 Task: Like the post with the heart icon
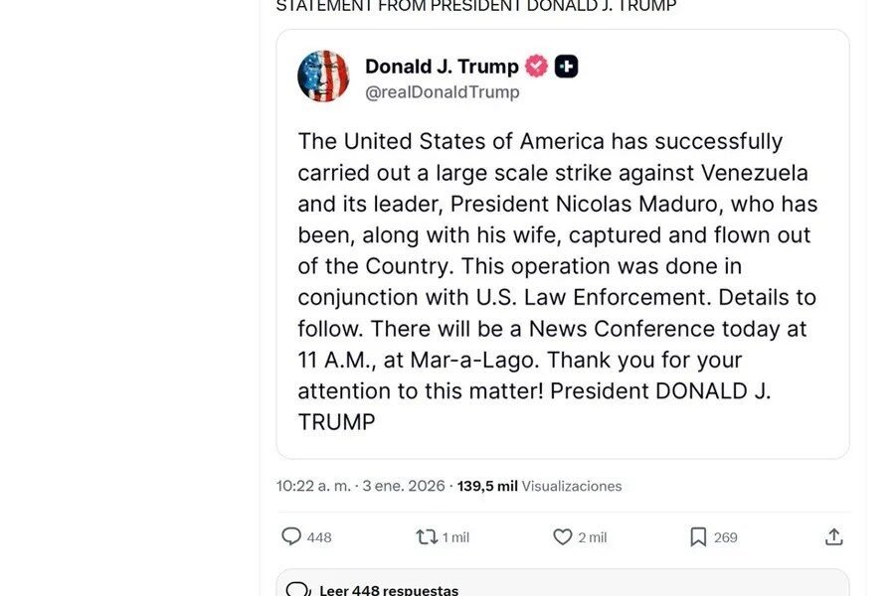[563, 536]
